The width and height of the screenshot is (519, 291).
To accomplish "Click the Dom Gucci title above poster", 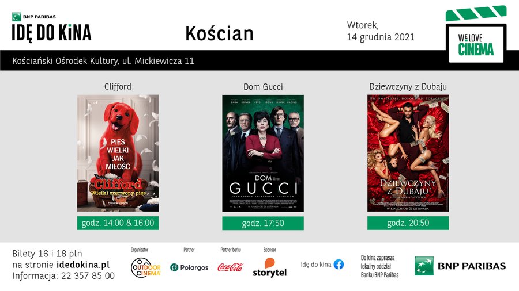I will (x=263, y=87).
